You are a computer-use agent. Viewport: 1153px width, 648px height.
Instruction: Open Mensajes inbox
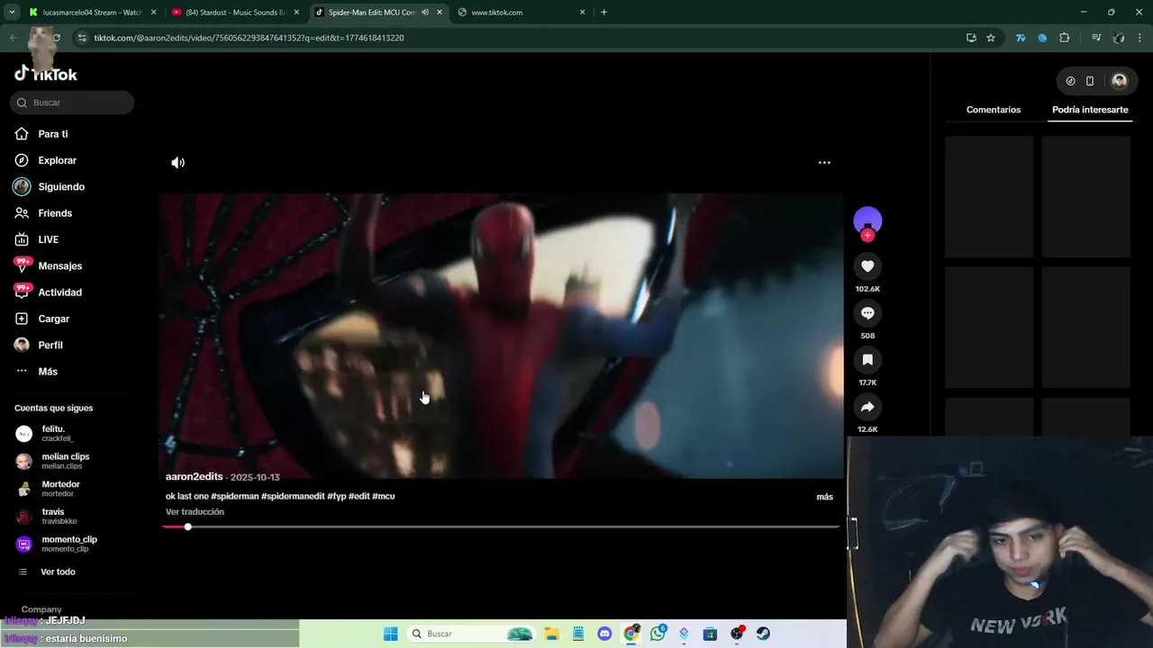[59, 266]
